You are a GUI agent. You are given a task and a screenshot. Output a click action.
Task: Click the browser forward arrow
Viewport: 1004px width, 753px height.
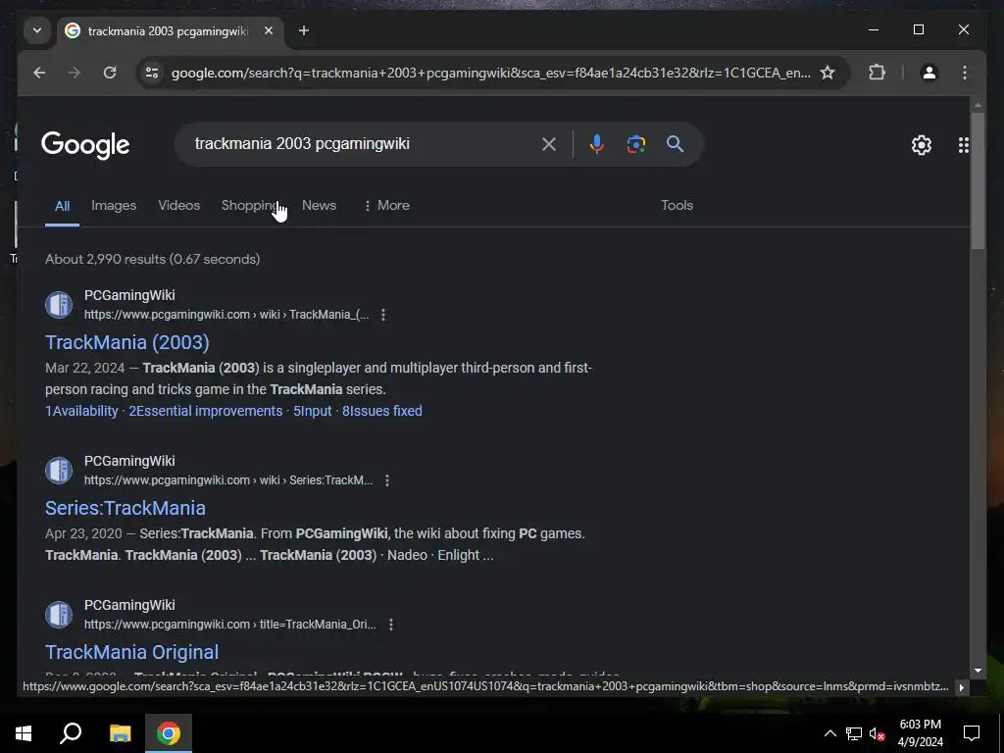point(75,73)
